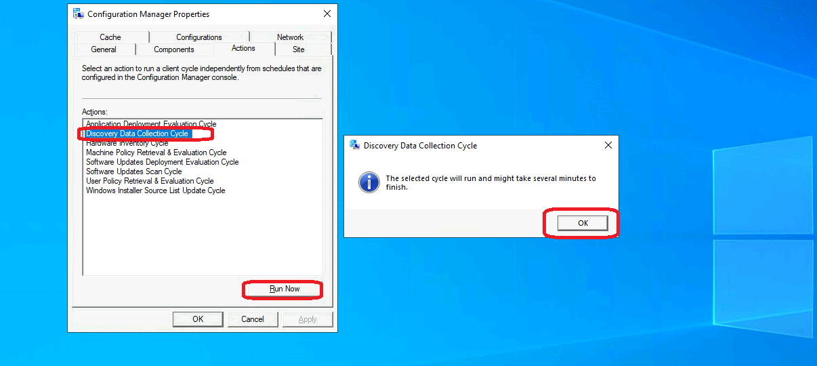Pick Software Updates Scan Cycle action

click(133, 171)
